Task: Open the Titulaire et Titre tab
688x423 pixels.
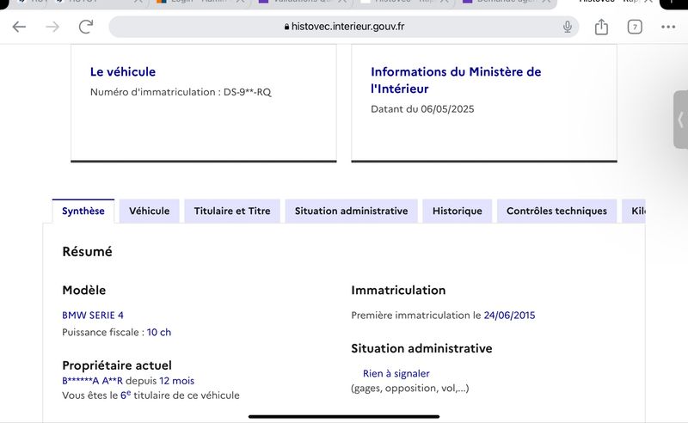Action: 232,211
